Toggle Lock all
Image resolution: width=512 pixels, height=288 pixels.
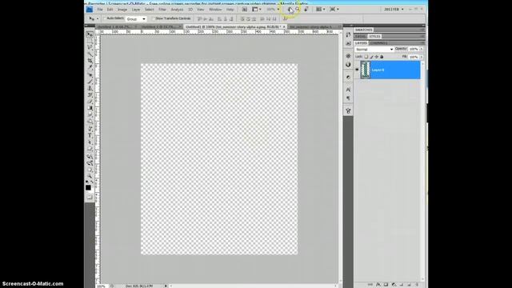pos(382,57)
